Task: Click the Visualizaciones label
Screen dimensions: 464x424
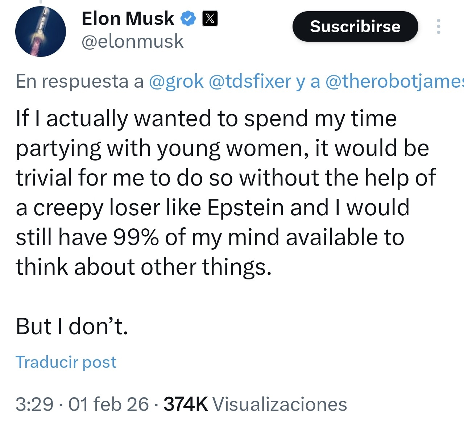Action: tap(279, 404)
